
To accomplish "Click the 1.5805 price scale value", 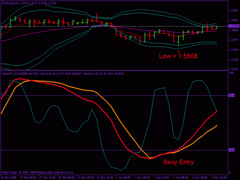I will click(x=234, y=20).
